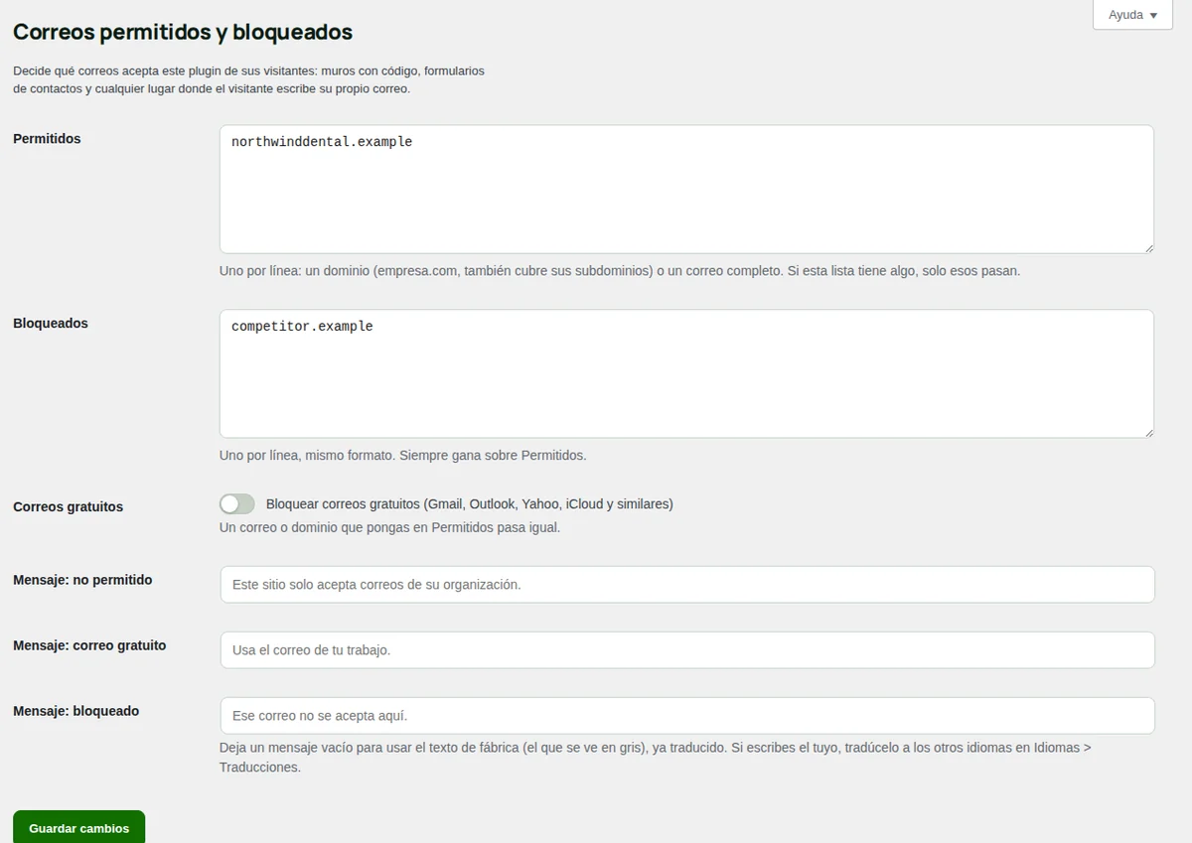The height and width of the screenshot is (843, 1192).
Task: Click the Correos permitidos y bloqueados heading
Action: point(183,32)
